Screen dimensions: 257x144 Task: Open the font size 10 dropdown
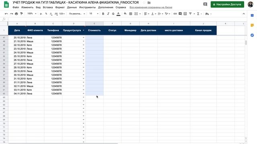[94, 14]
